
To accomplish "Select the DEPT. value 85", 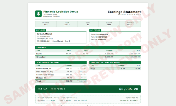I will (88, 24).
